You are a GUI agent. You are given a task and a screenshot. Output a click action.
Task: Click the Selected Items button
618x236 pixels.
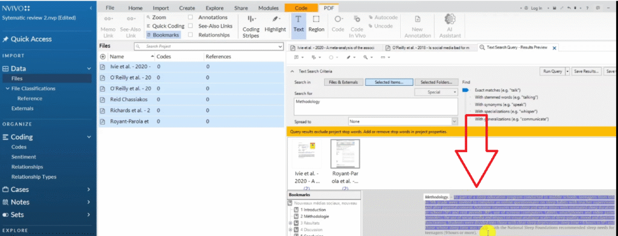[x=389, y=82]
